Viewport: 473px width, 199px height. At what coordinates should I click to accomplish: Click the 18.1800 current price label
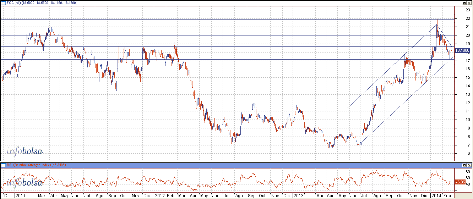click(463, 51)
